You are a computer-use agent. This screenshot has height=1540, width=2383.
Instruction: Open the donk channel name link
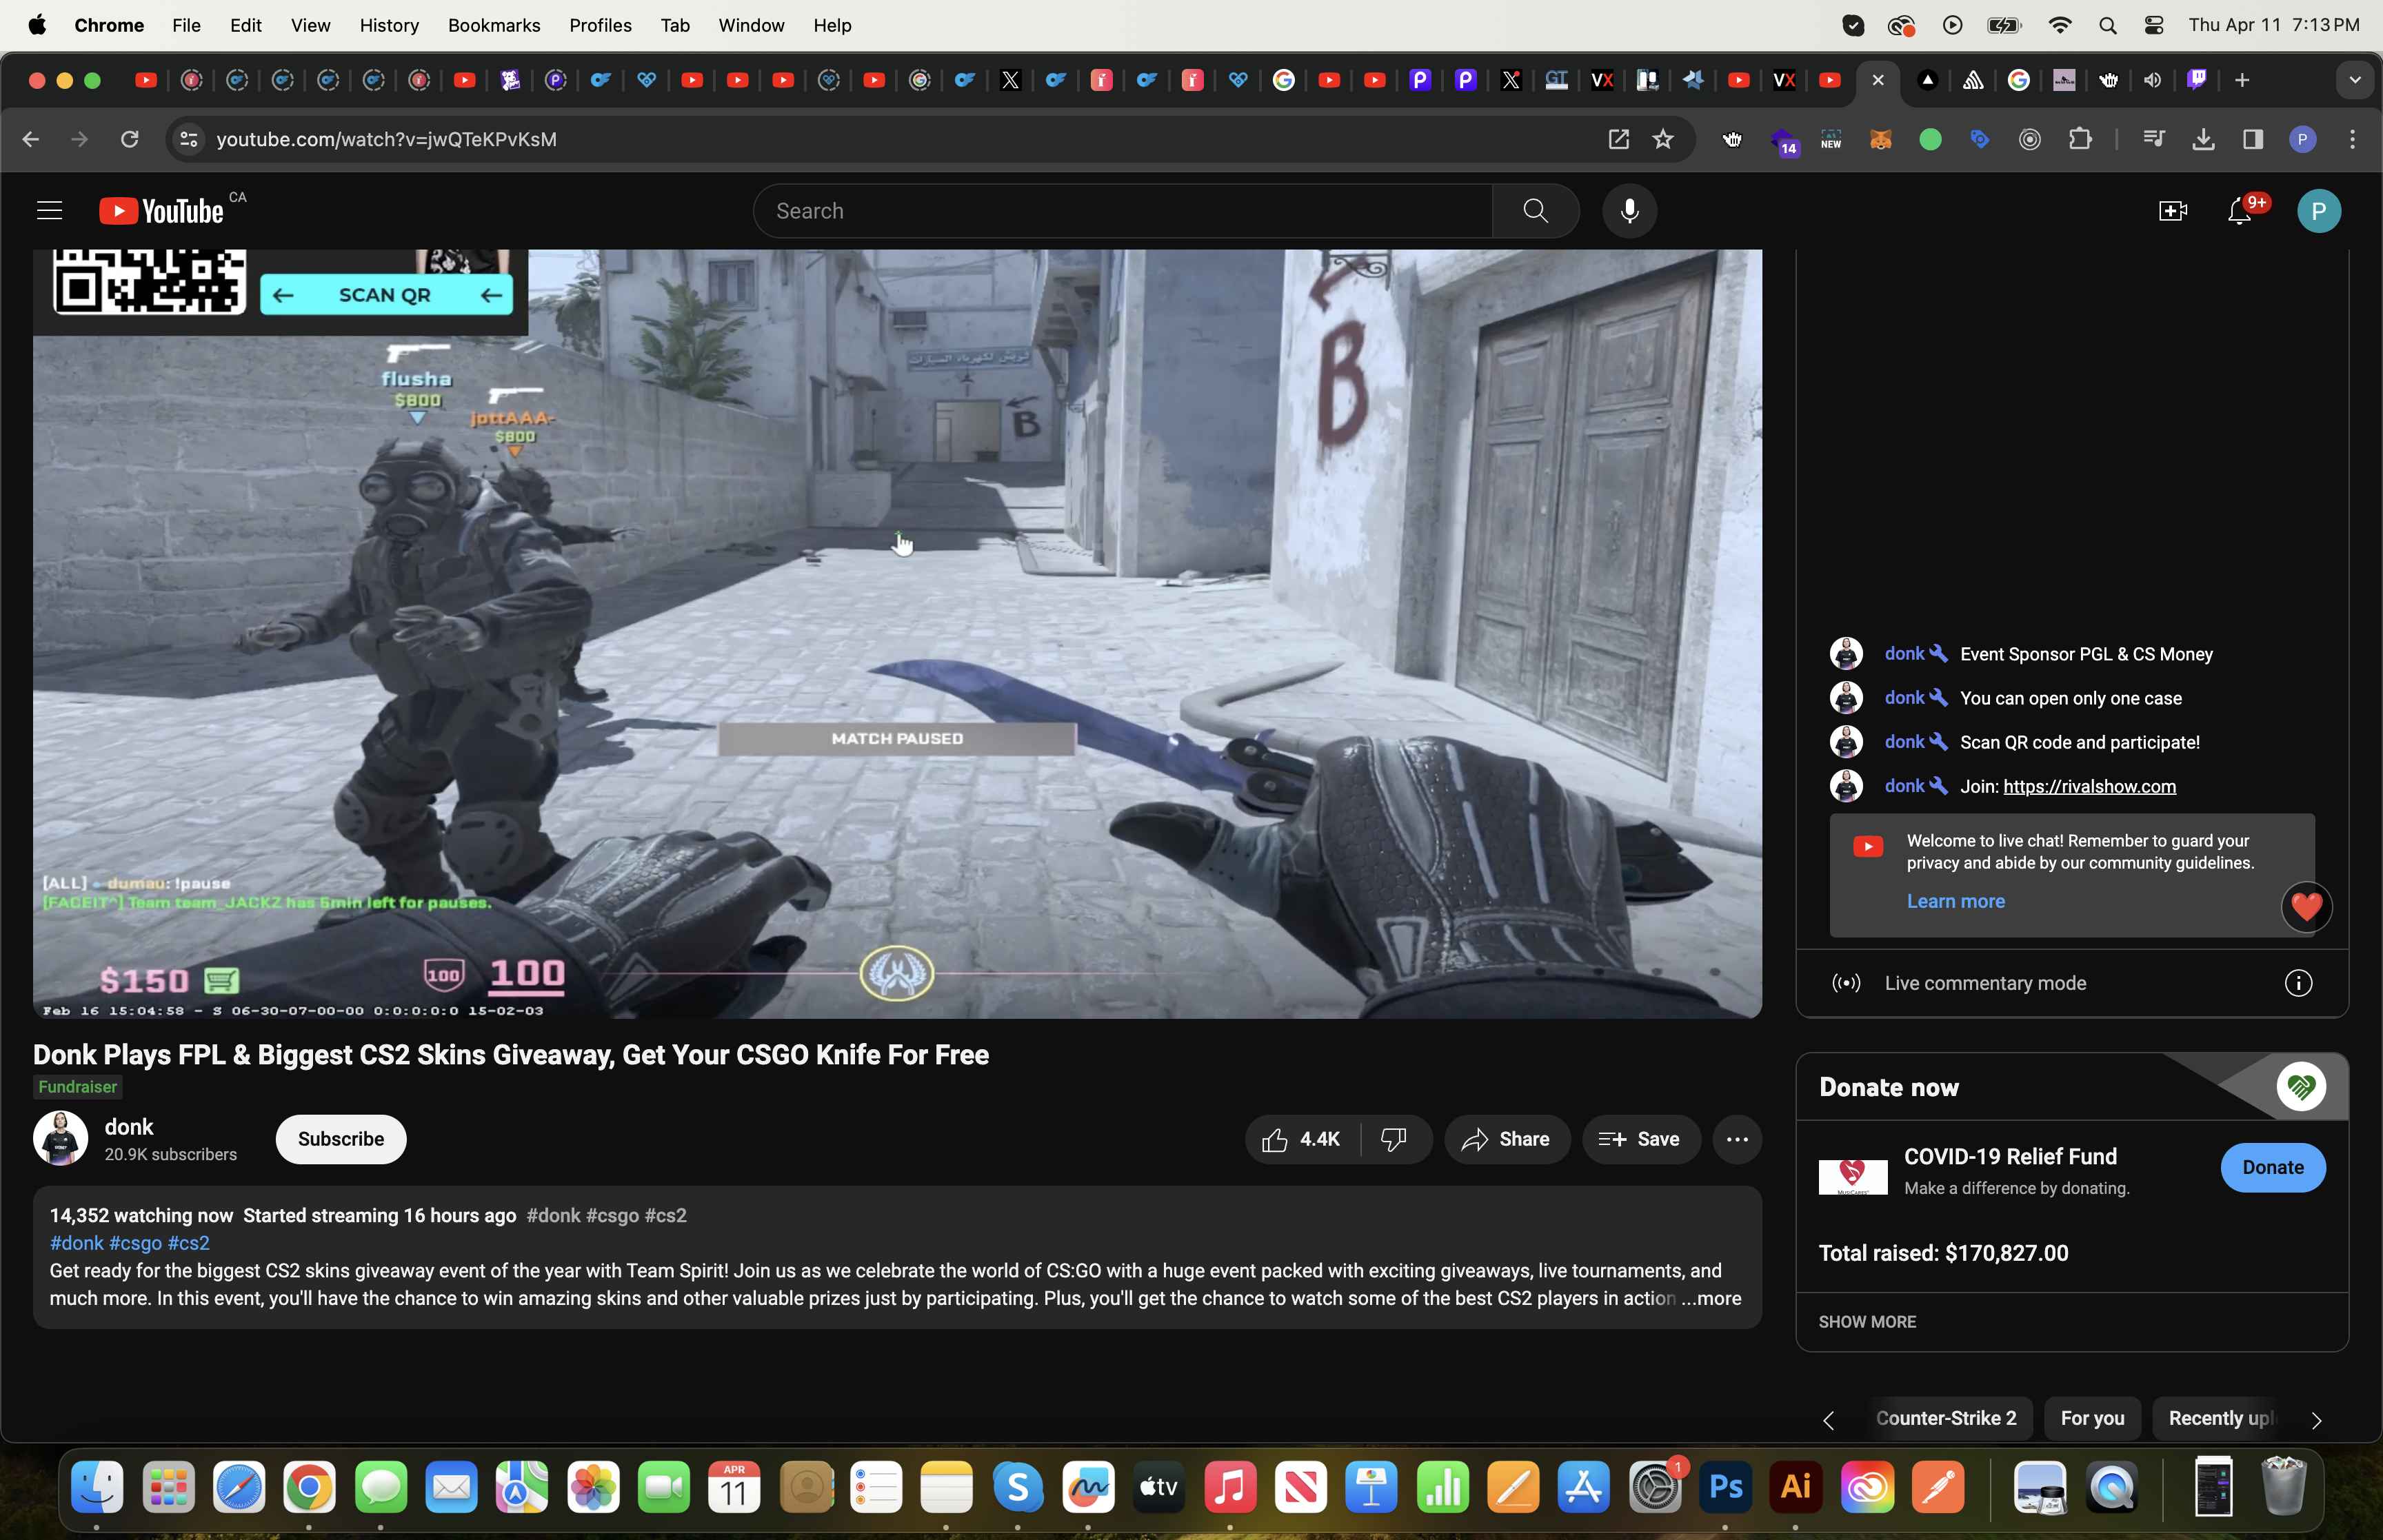point(129,1127)
